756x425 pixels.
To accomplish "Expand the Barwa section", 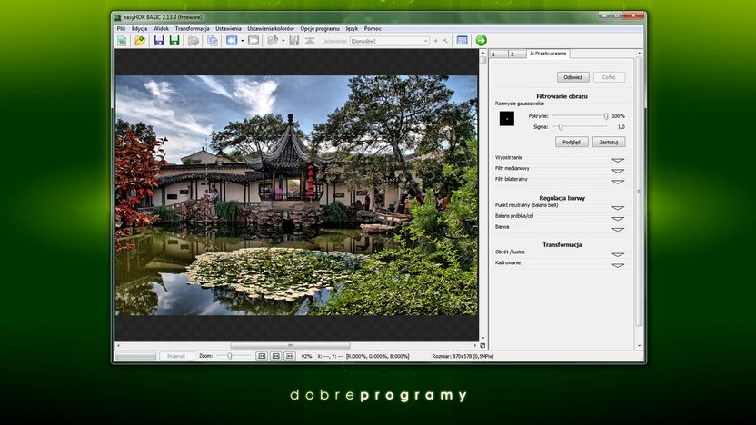I will click(x=618, y=230).
